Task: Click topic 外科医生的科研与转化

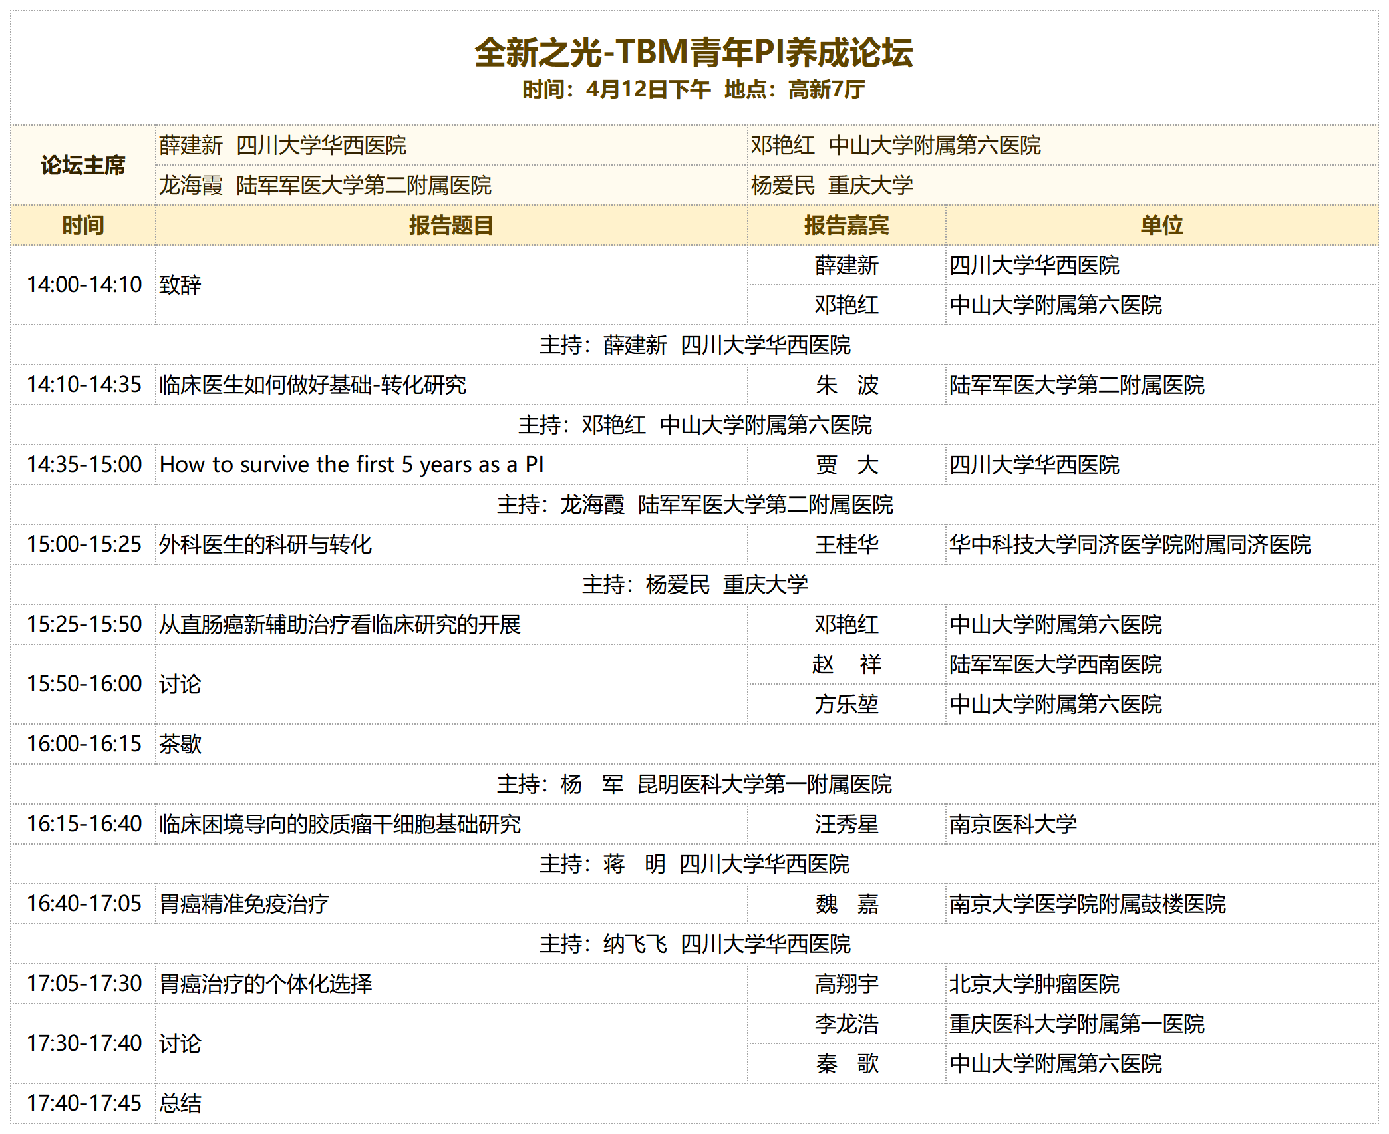Action: click(265, 544)
